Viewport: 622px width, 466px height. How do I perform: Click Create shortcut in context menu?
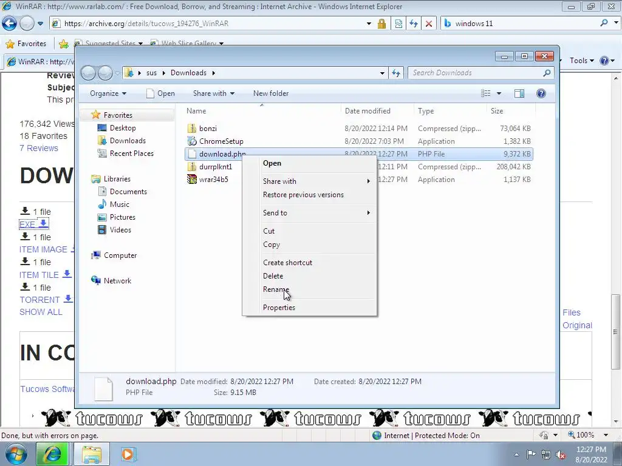287,263
